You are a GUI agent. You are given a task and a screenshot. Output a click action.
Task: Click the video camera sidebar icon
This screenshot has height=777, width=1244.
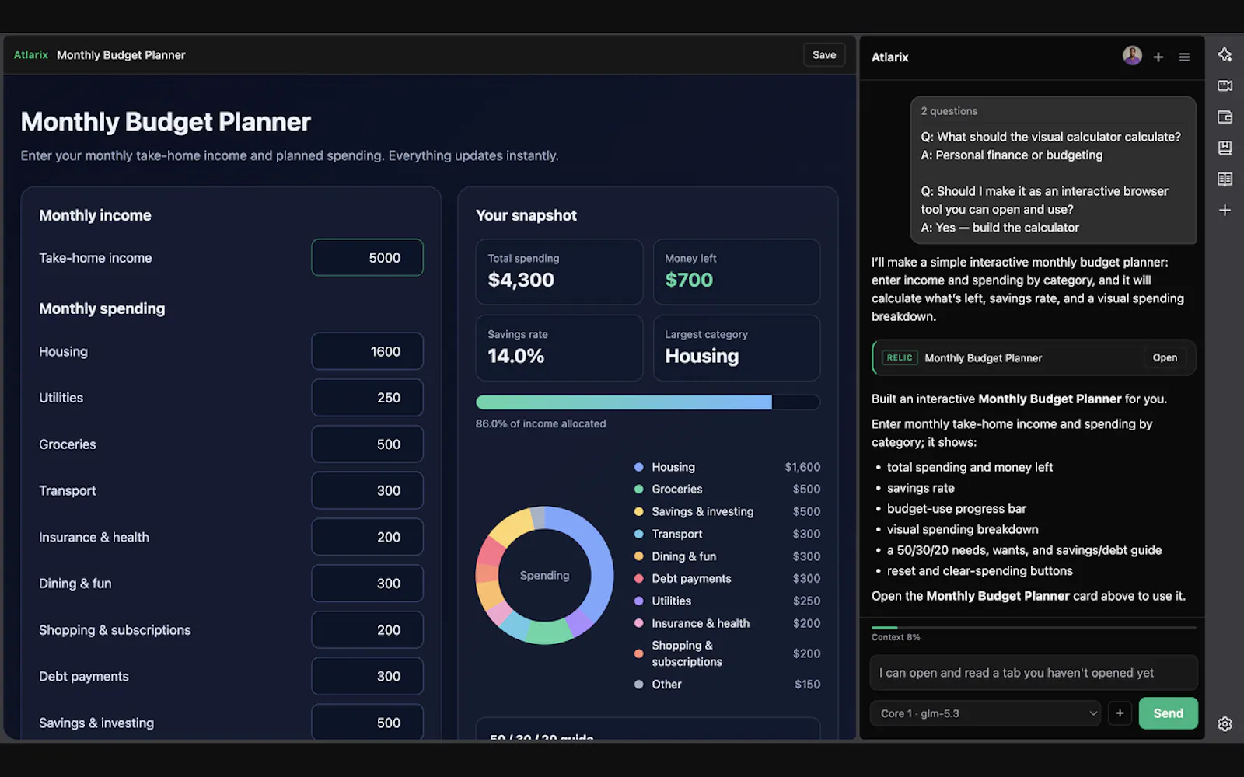[x=1225, y=85]
